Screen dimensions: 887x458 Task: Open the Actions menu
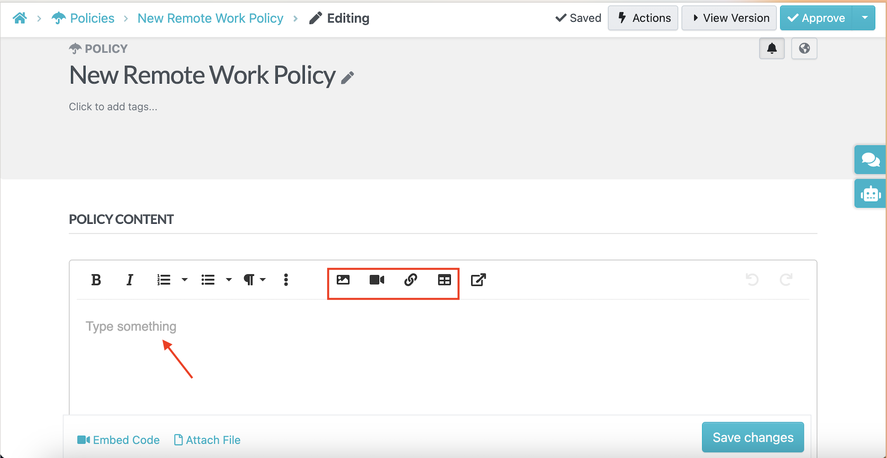(643, 18)
